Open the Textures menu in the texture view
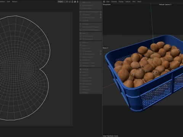 [x=14, y=2]
